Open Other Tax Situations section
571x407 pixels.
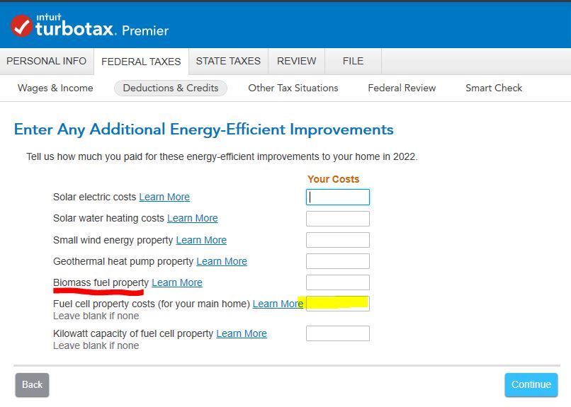click(x=293, y=88)
